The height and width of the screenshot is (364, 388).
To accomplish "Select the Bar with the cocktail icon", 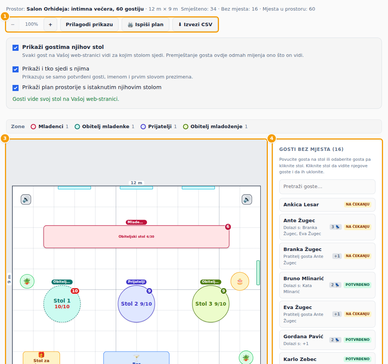I will point(136,358).
